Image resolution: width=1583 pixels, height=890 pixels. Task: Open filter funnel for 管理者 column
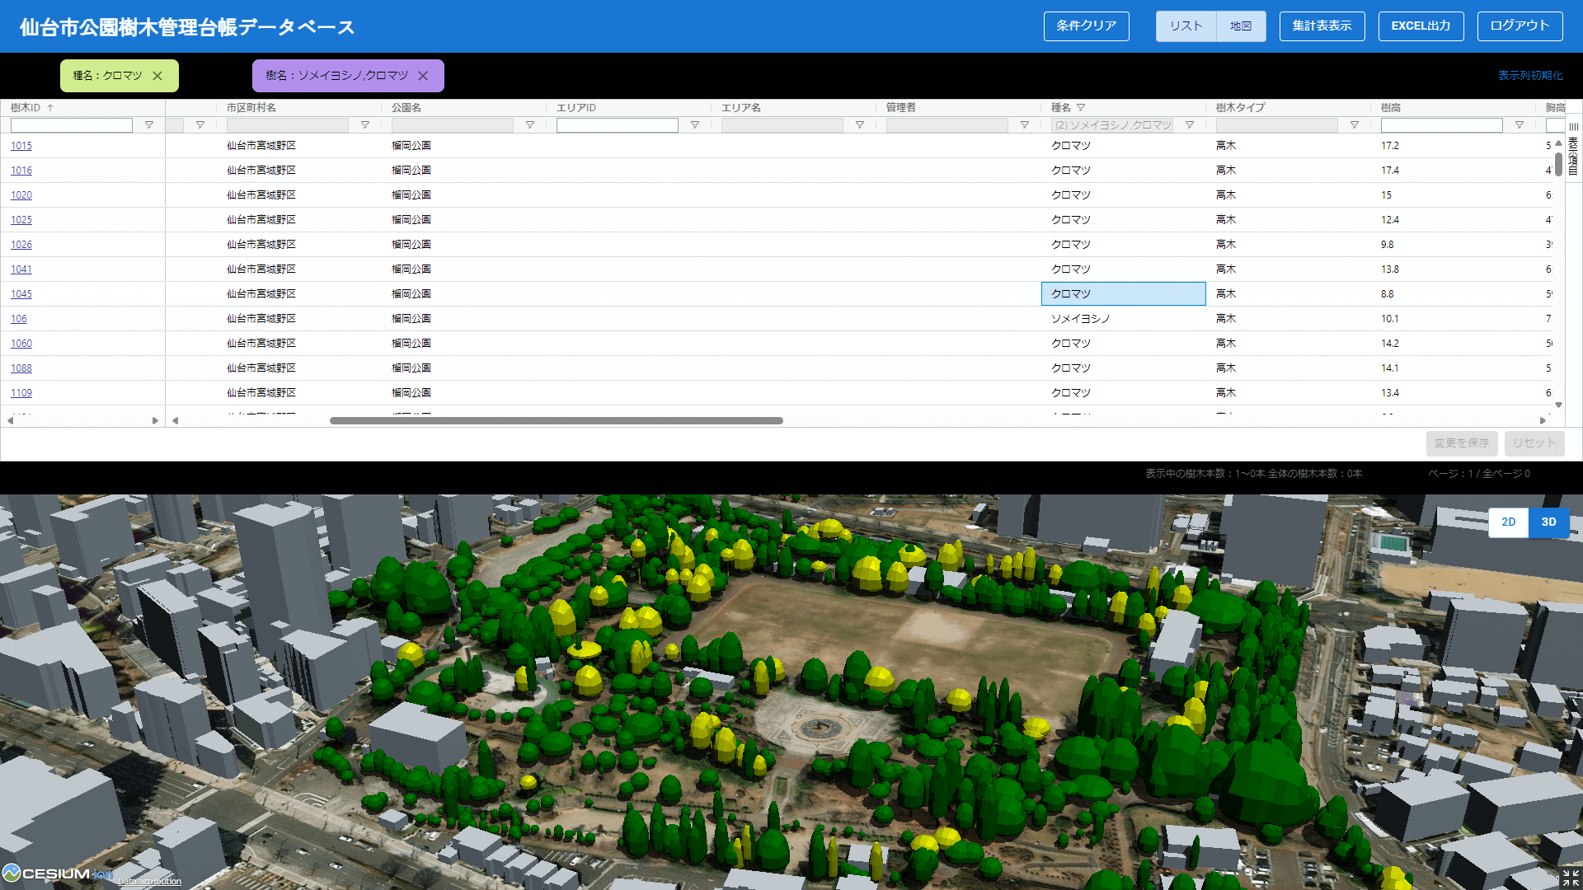pyautogui.click(x=1025, y=125)
